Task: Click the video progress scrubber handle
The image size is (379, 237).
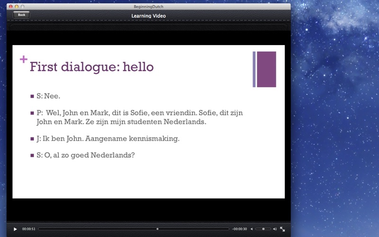Action: tap(157, 229)
